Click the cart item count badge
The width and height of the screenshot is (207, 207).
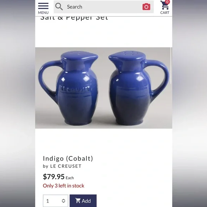click(x=167, y=2)
